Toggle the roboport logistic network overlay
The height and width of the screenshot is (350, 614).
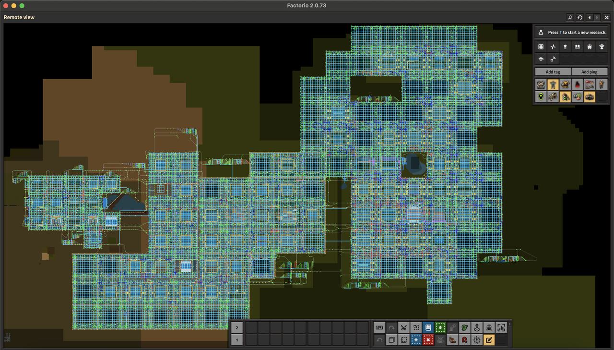(x=541, y=84)
